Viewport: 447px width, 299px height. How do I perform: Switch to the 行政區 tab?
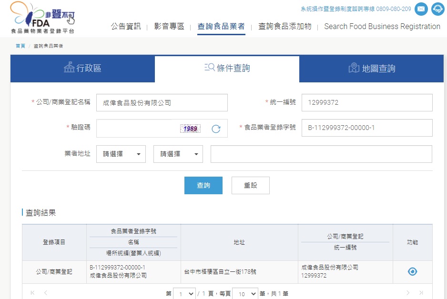coord(82,69)
